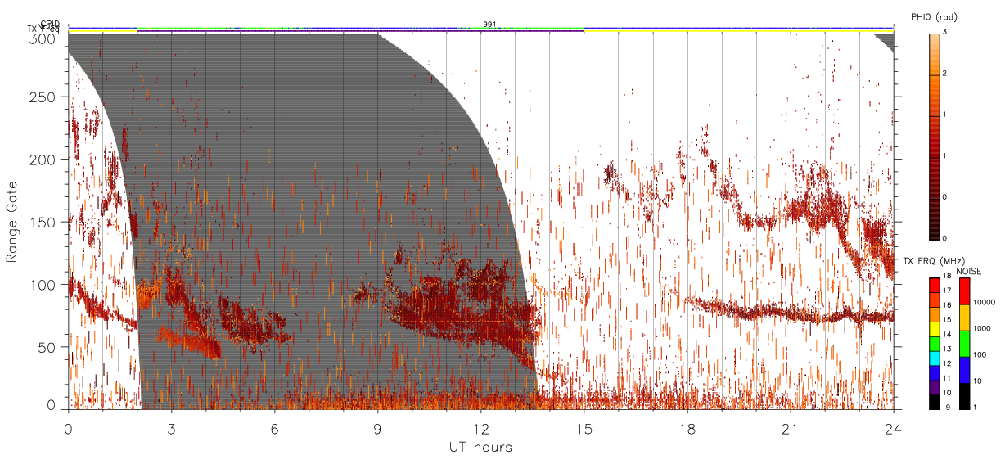This screenshot has height=464, width=1005.
Task: Click the TX FRQ legend label 17
Action: pyautogui.click(x=948, y=291)
